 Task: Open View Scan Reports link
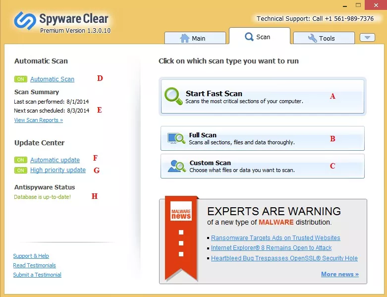(39, 120)
